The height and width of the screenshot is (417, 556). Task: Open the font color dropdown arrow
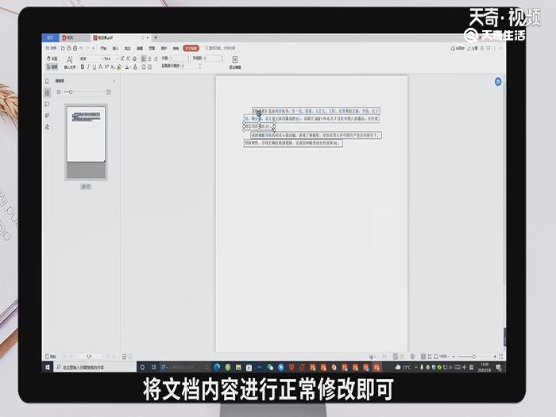click(130, 67)
